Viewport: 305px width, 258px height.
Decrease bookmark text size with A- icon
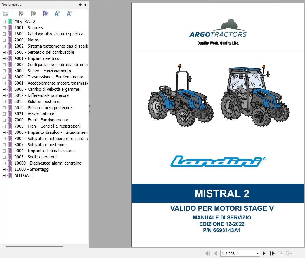69,13
